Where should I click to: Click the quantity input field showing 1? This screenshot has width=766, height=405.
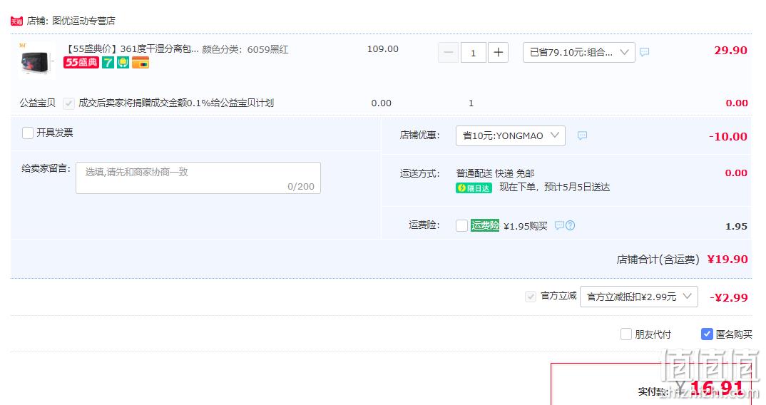[473, 53]
